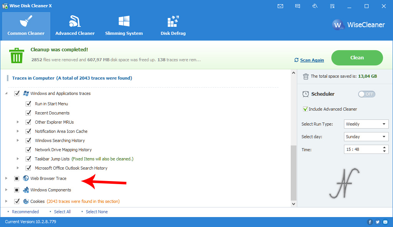Expand Taskbar Jump Lists
The image size is (393, 227).
pos(18,158)
